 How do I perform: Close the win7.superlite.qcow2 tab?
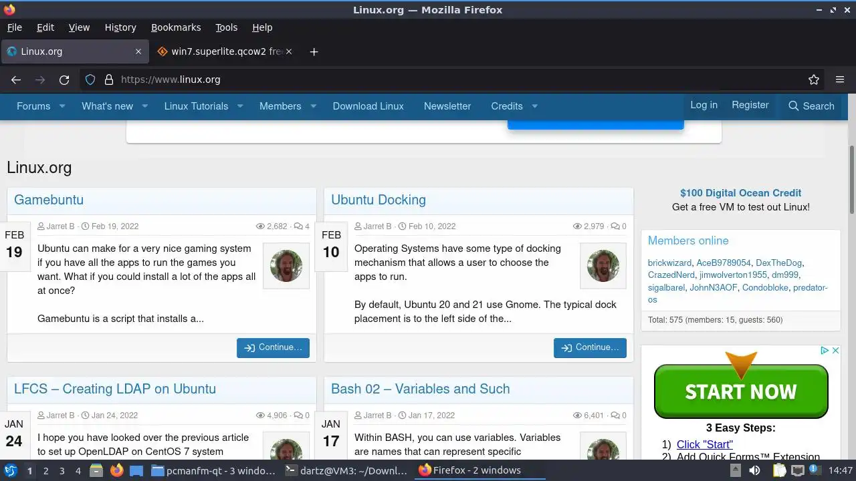(x=289, y=51)
